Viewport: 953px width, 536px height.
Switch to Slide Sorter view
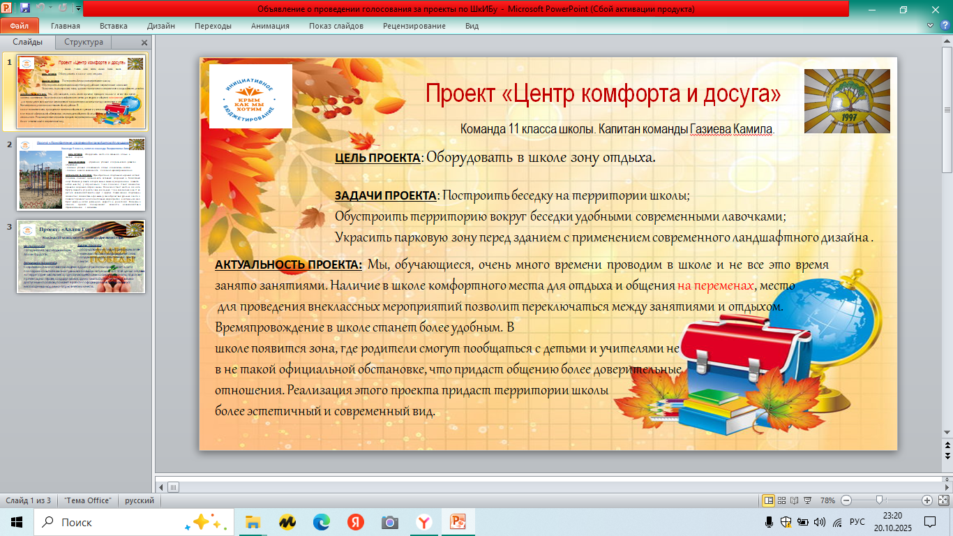(781, 500)
